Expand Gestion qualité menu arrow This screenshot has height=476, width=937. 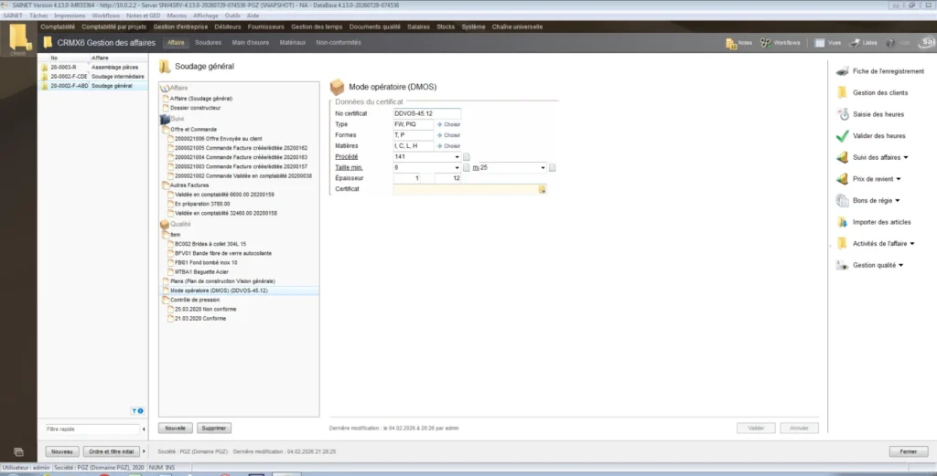click(x=900, y=266)
